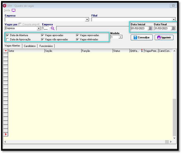Click the QtdVa... column header
The image size is (182, 154).
coord(137,51)
